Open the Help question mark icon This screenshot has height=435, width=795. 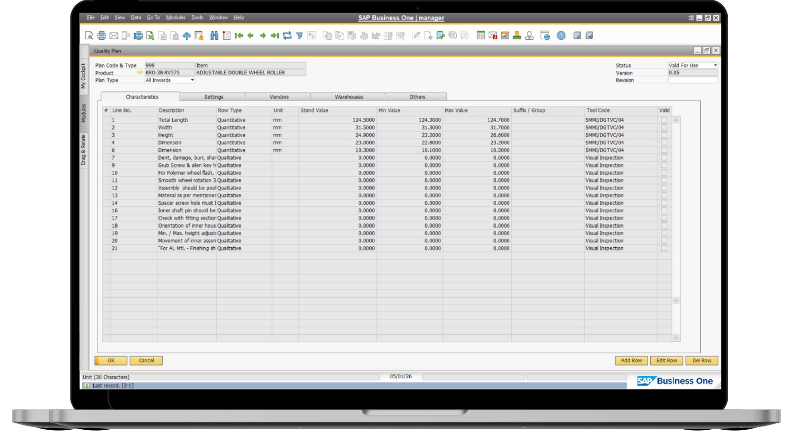click(x=561, y=36)
